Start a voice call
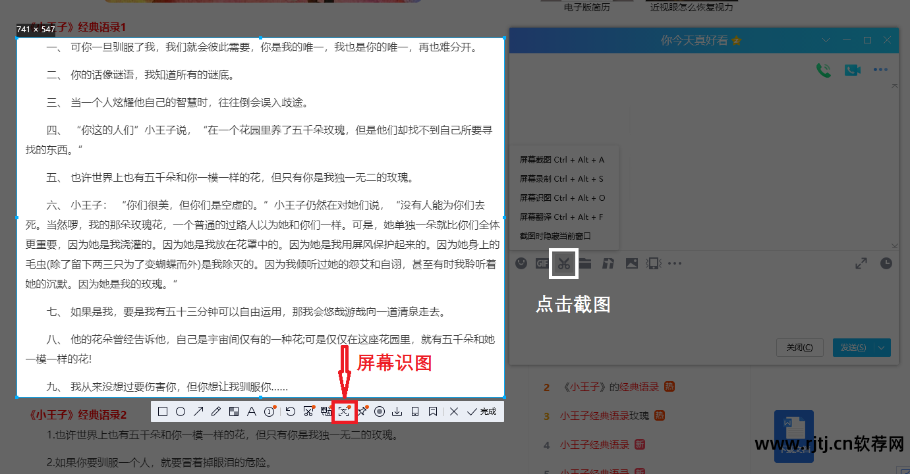 tap(824, 70)
